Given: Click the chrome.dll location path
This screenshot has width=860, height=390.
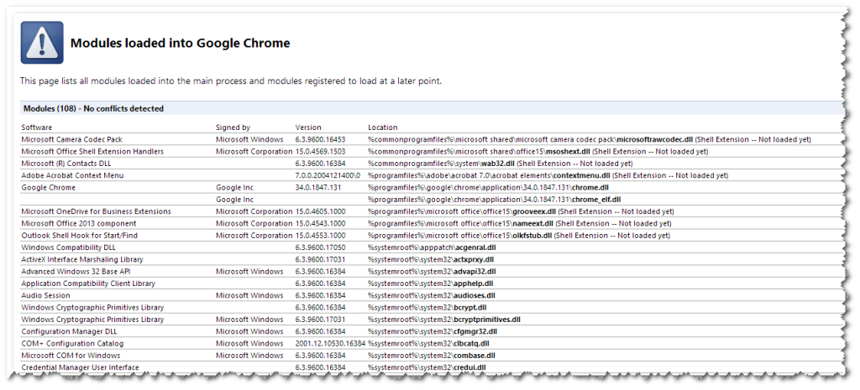Looking at the screenshot, I should 488,187.
